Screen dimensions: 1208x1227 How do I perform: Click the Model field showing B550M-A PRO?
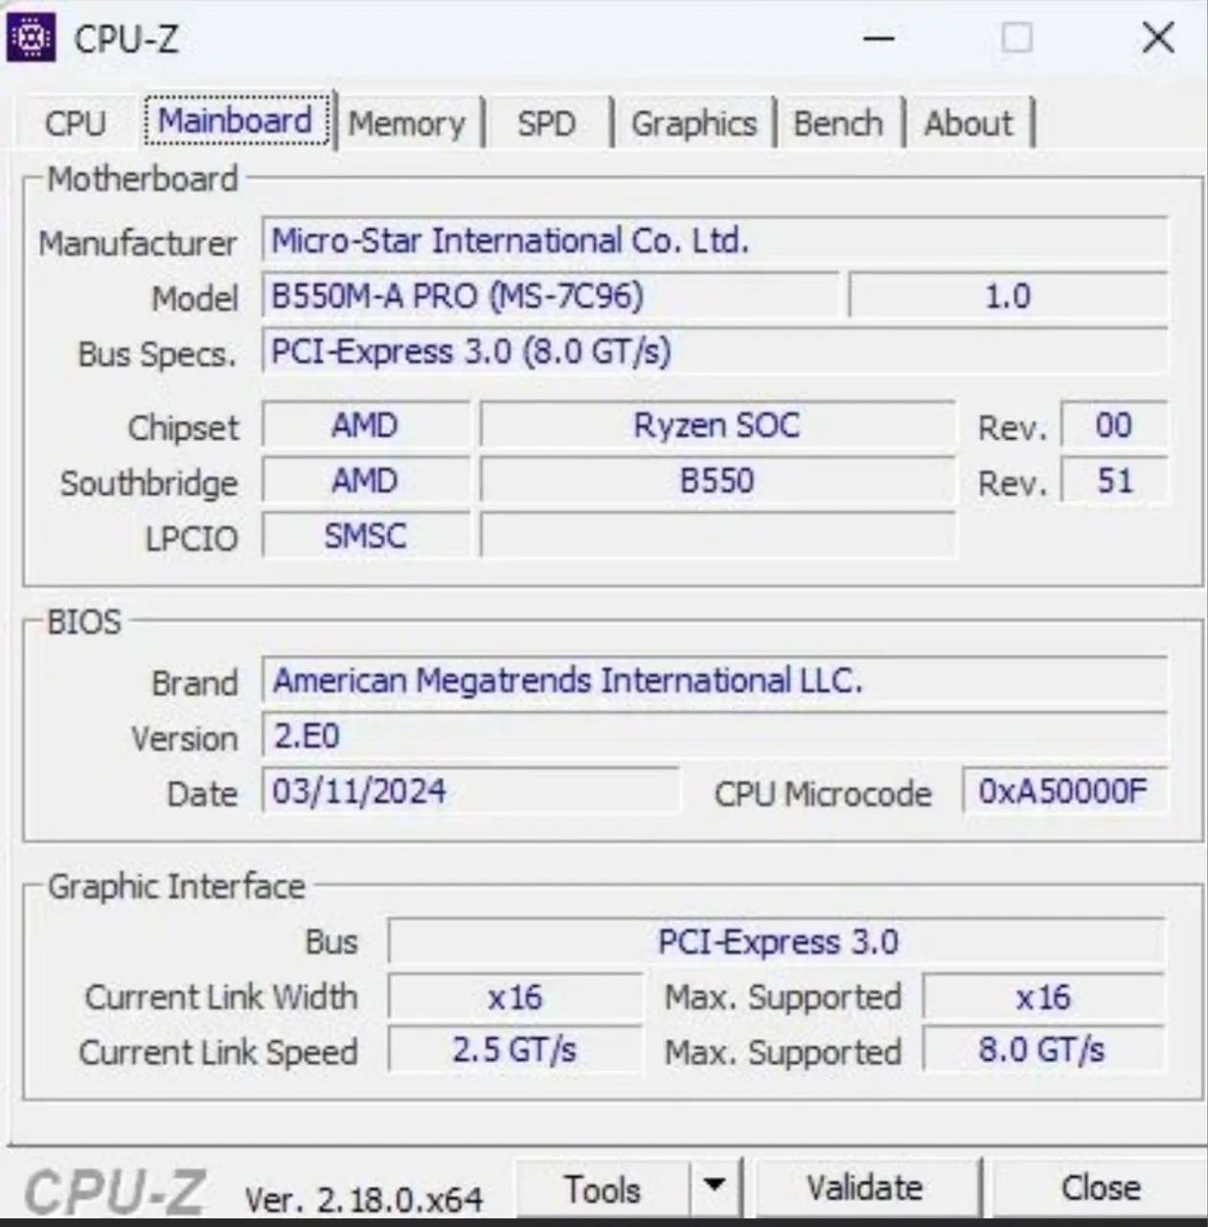[x=551, y=296]
